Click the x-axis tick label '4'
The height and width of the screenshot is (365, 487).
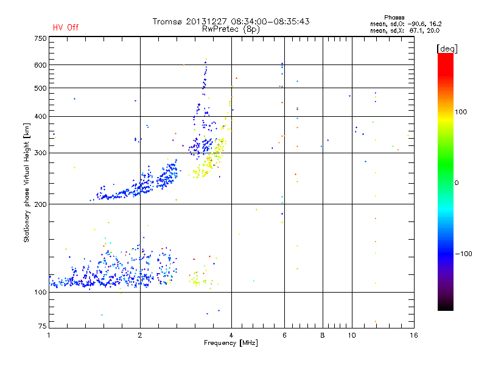tap(231, 335)
